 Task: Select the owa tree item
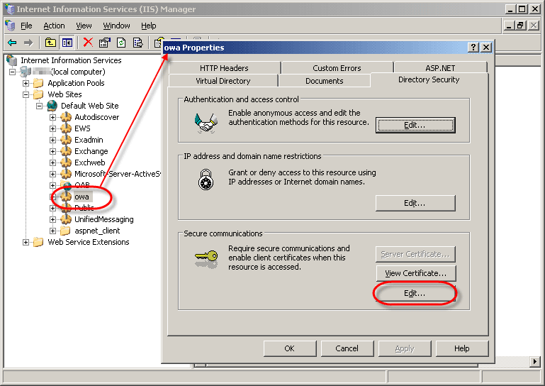(x=82, y=197)
